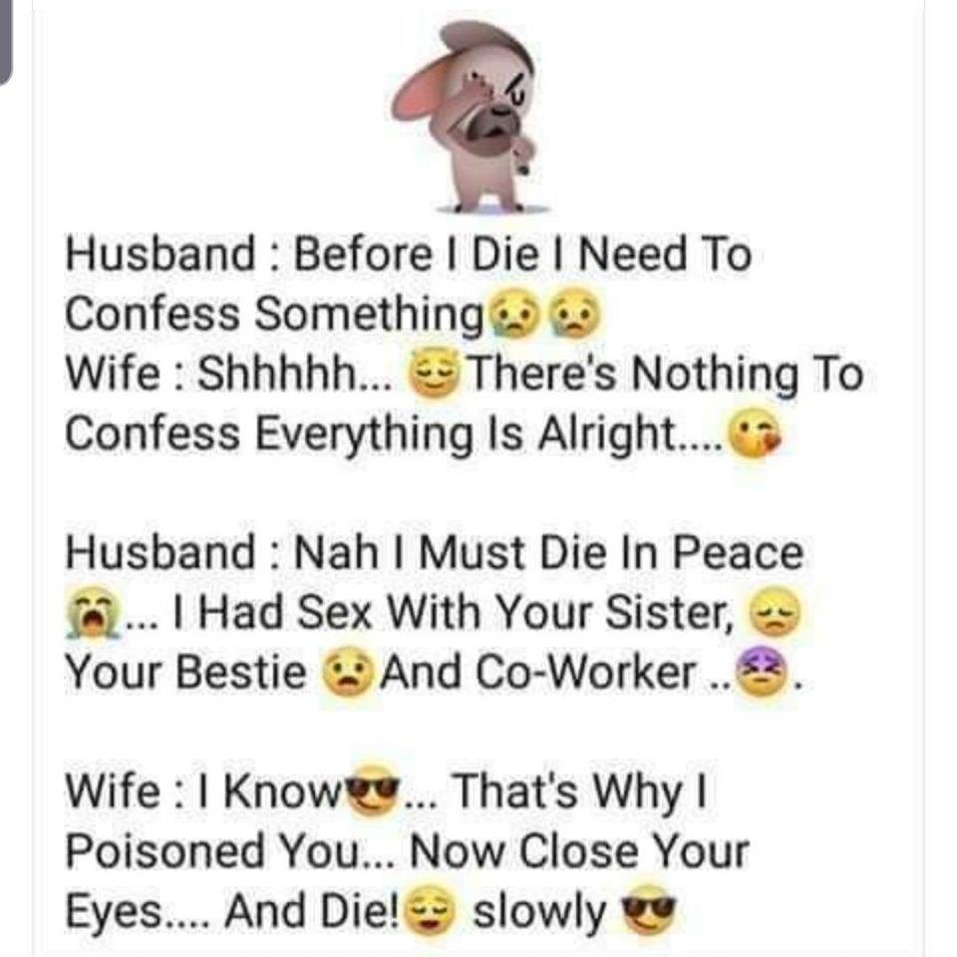Click the gray tab at top-left edge
This screenshot has height=957, width=957.
point(6,42)
